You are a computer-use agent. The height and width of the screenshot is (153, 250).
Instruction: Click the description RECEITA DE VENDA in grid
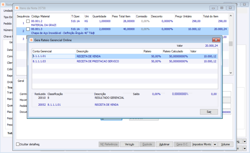point(89,56)
